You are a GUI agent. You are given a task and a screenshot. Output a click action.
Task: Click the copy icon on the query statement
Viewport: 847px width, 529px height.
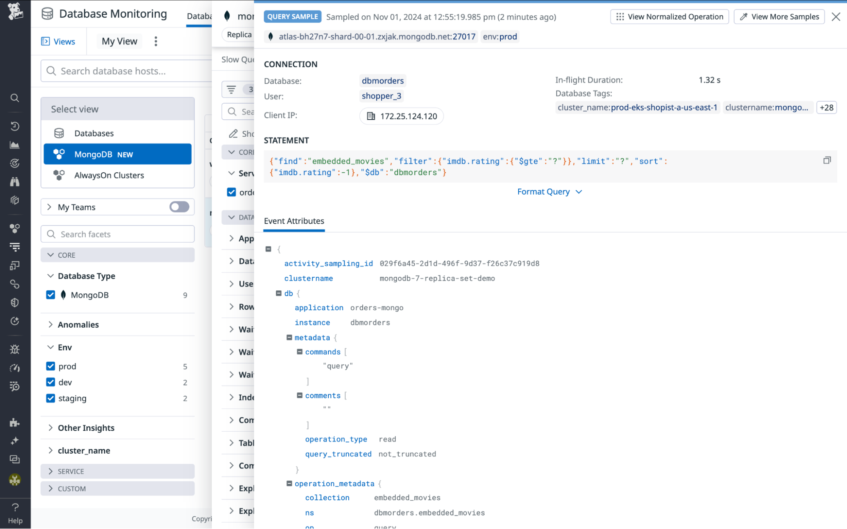pyautogui.click(x=827, y=161)
